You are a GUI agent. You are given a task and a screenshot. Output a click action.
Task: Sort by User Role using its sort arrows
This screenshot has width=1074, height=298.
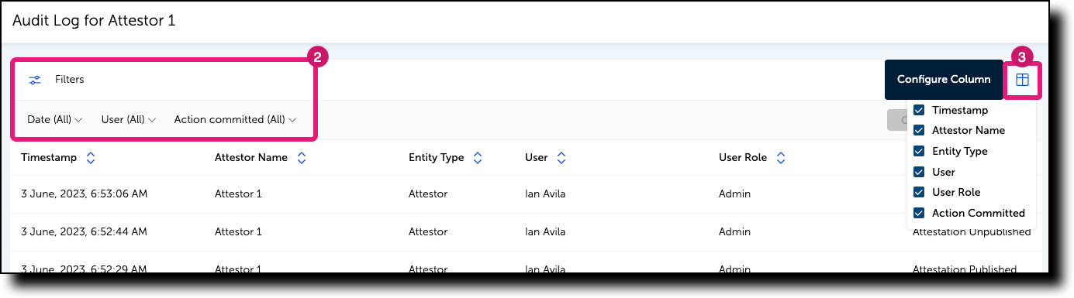781,158
